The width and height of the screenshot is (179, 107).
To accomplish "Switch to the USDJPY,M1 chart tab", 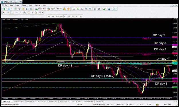I will 42,101.
